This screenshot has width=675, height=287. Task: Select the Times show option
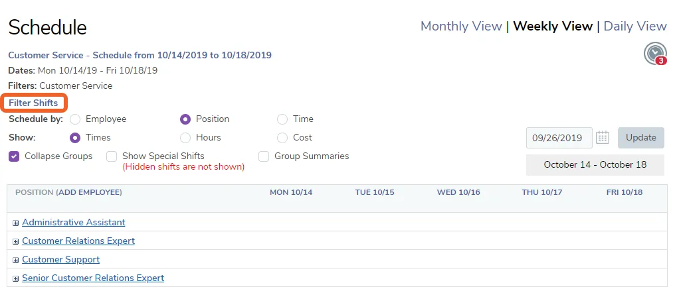pos(75,137)
